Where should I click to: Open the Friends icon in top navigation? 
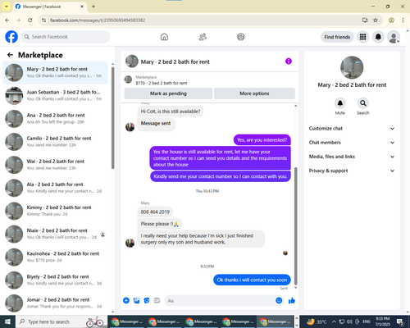pyautogui.click(x=203, y=37)
